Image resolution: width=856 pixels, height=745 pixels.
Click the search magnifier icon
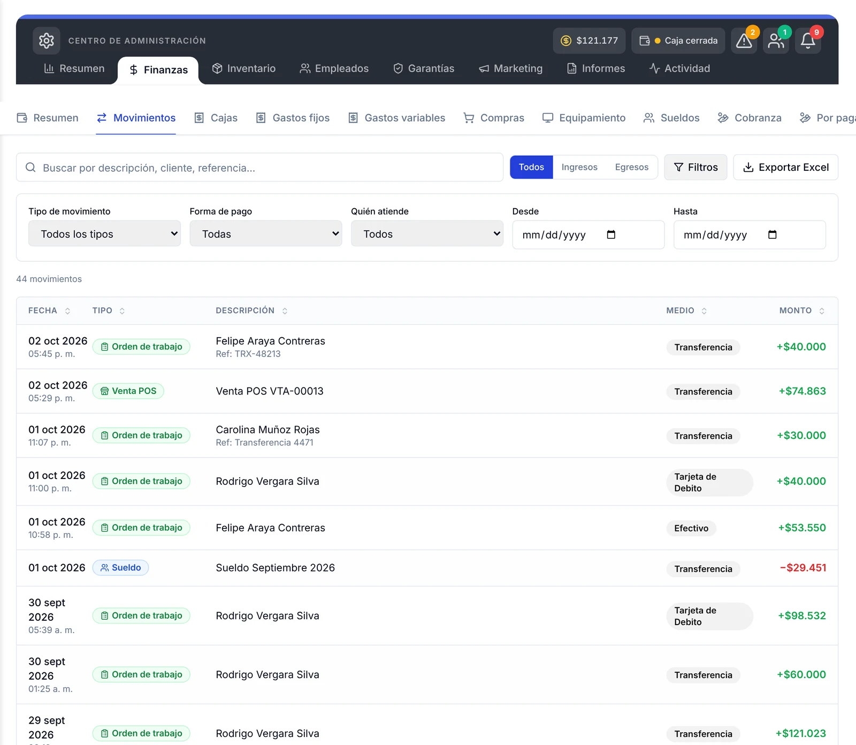pyautogui.click(x=30, y=168)
